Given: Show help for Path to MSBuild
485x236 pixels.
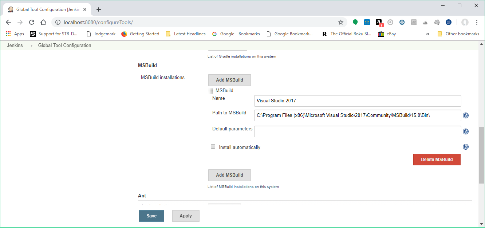Looking at the screenshot, I should click(x=466, y=115).
